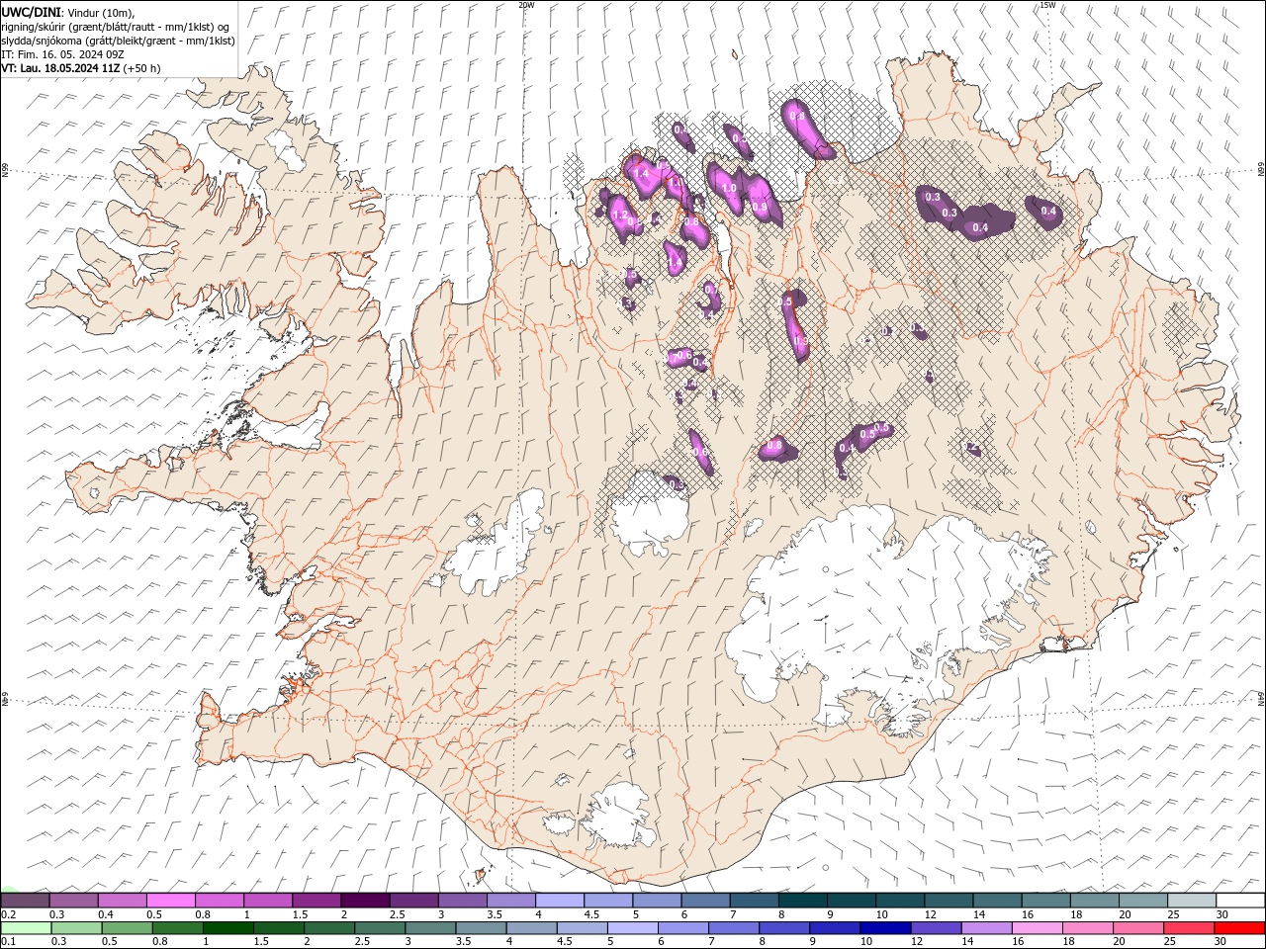
Task: Click the white top-row swatch labeled 30
Action: 1240,901
